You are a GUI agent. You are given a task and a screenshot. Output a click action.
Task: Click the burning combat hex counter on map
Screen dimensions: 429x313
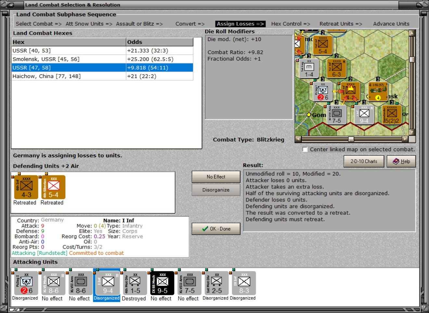tap(350, 92)
